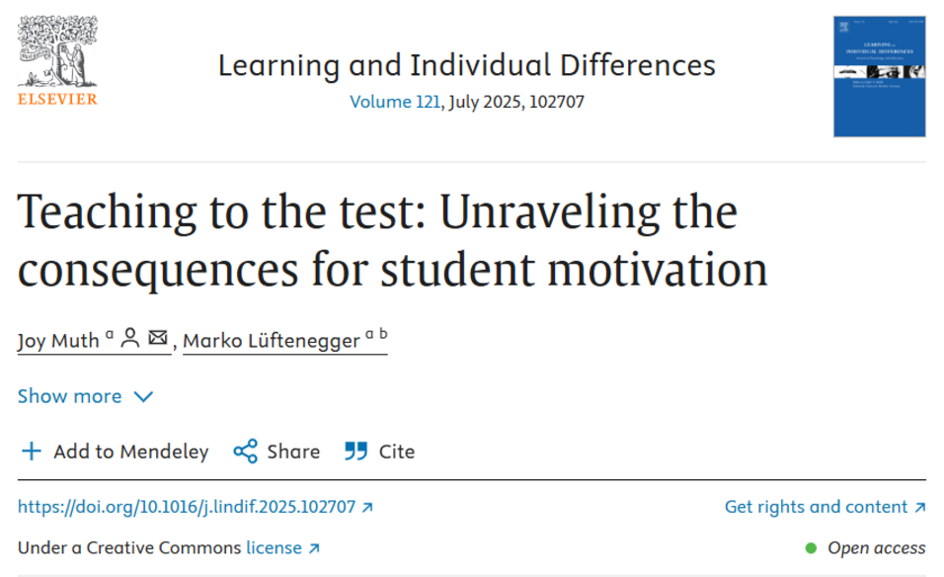This screenshot has height=577, width=944.
Task: Click the share network icon
Action: pos(246,452)
